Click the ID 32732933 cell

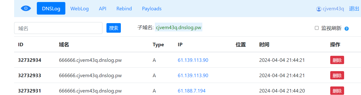tap(30, 76)
